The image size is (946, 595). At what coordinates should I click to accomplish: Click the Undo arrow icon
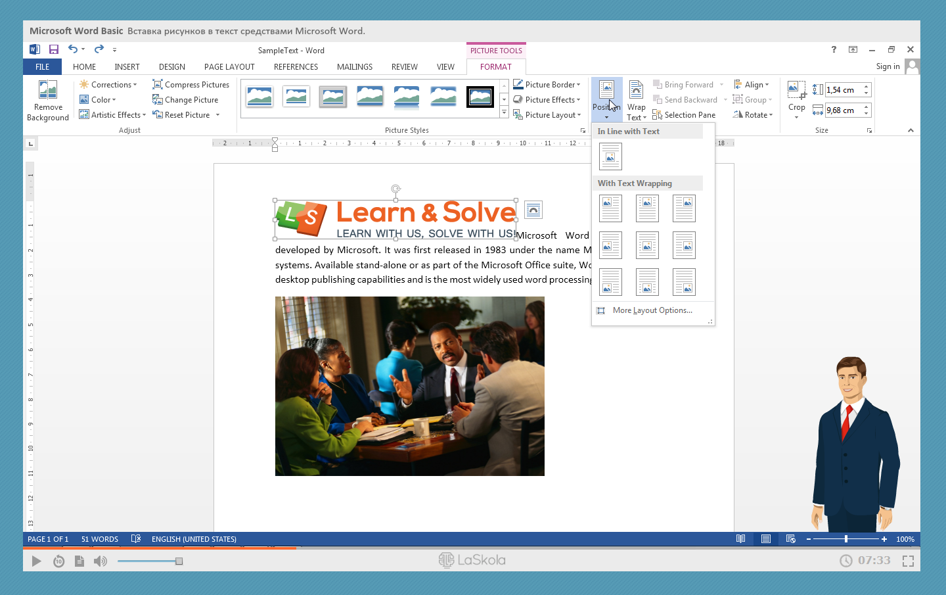(x=72, y=49)
